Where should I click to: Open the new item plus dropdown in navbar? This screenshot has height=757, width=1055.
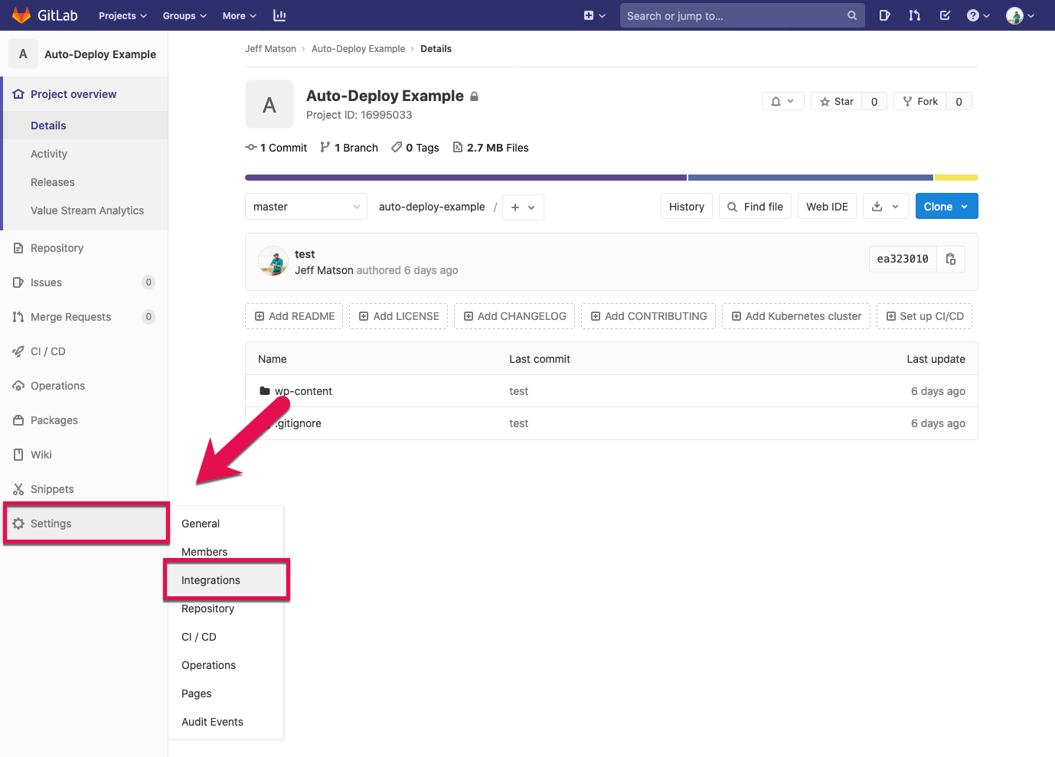594,15
